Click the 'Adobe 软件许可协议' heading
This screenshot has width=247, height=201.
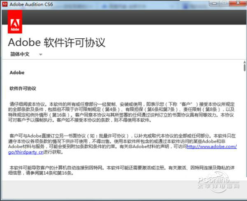click(x=56, y=42)
